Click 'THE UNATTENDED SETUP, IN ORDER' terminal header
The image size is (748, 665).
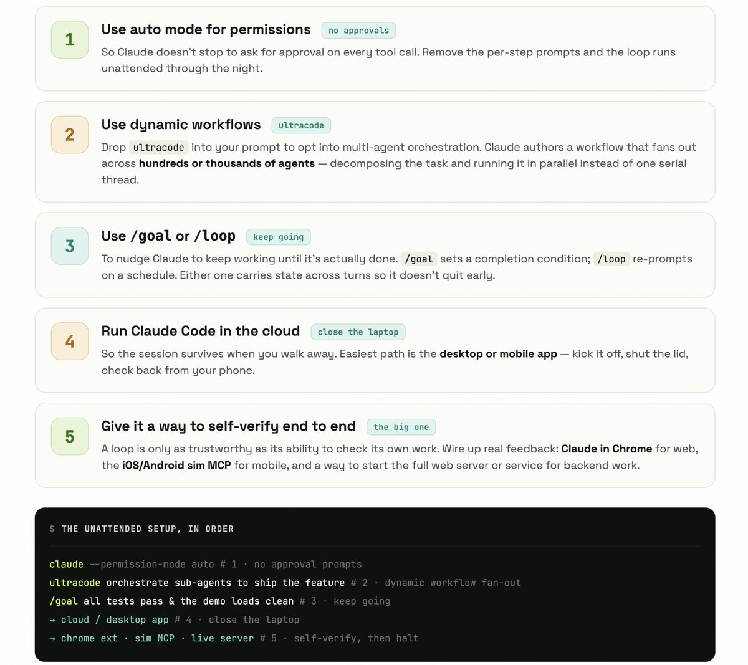click(x=141, y=529)
